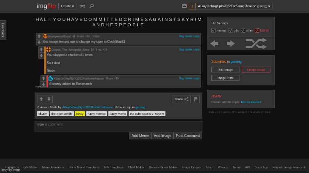Select the skyrim tag

(43, 114)
